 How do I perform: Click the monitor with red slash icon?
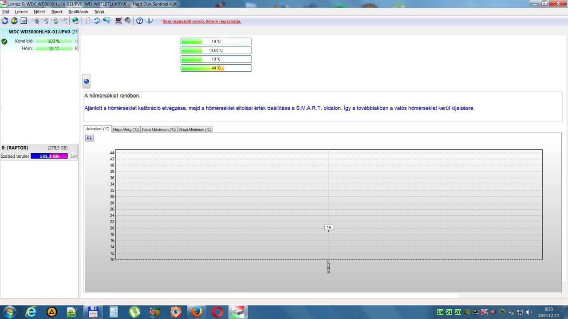pyautogui.click(x=118, y=21)
